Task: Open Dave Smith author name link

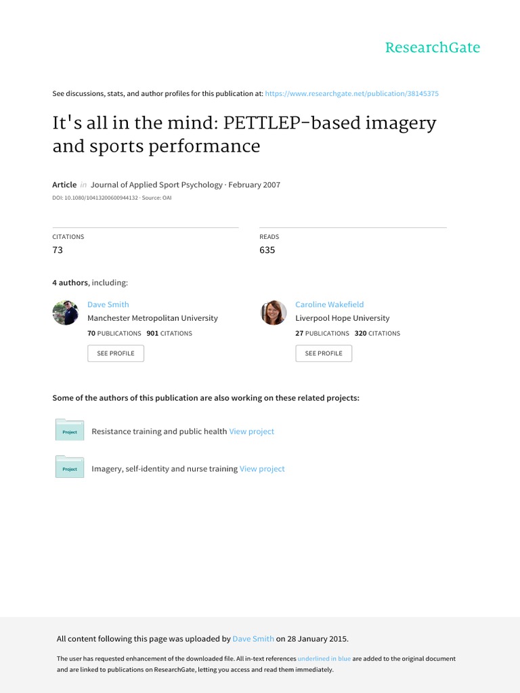Action: click(108, 305)
